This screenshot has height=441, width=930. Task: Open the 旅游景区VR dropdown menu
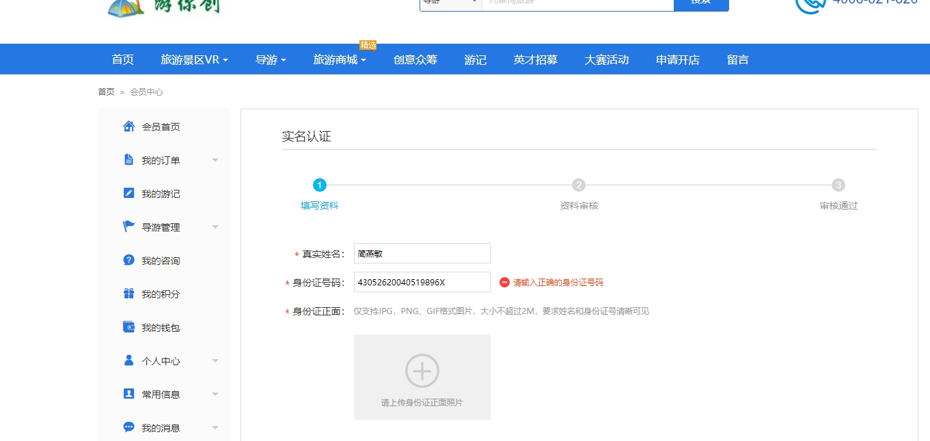194,60
